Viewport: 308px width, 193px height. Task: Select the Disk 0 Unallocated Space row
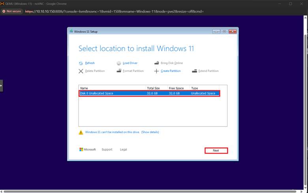point(149,93)
